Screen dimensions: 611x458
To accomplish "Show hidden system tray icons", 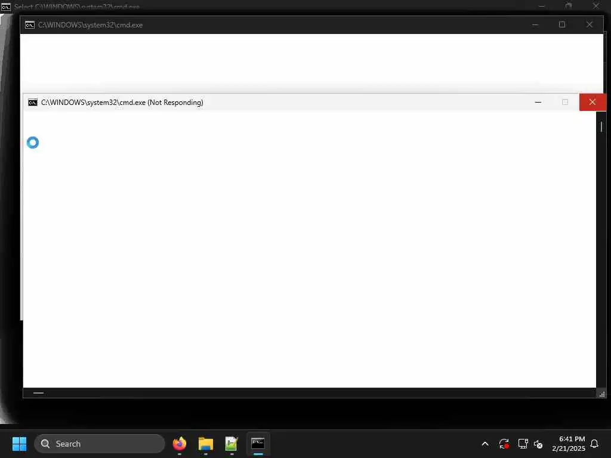I will coord(485,444).
